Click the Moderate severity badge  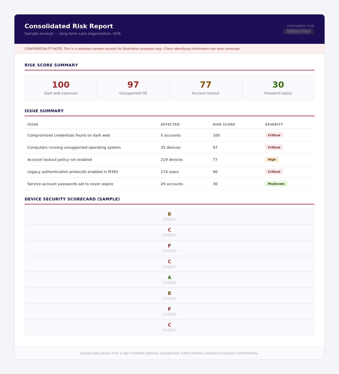[276, 184]
